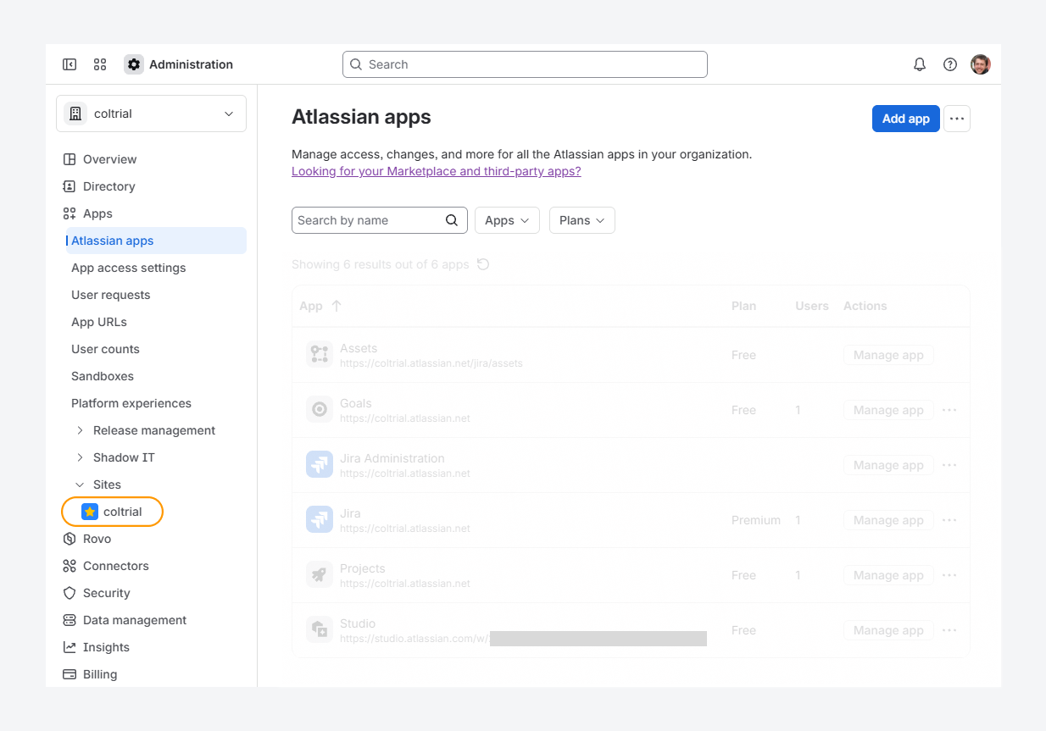Viewport: 1046px width, 731px height.
Task: Follow the Marketplace and third-party apps link
Action: pos(436,171)
